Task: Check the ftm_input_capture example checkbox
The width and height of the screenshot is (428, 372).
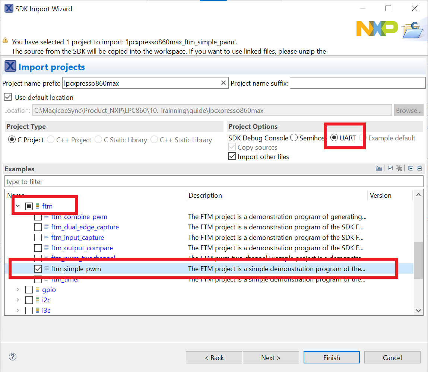Action: tap(38, 238)
